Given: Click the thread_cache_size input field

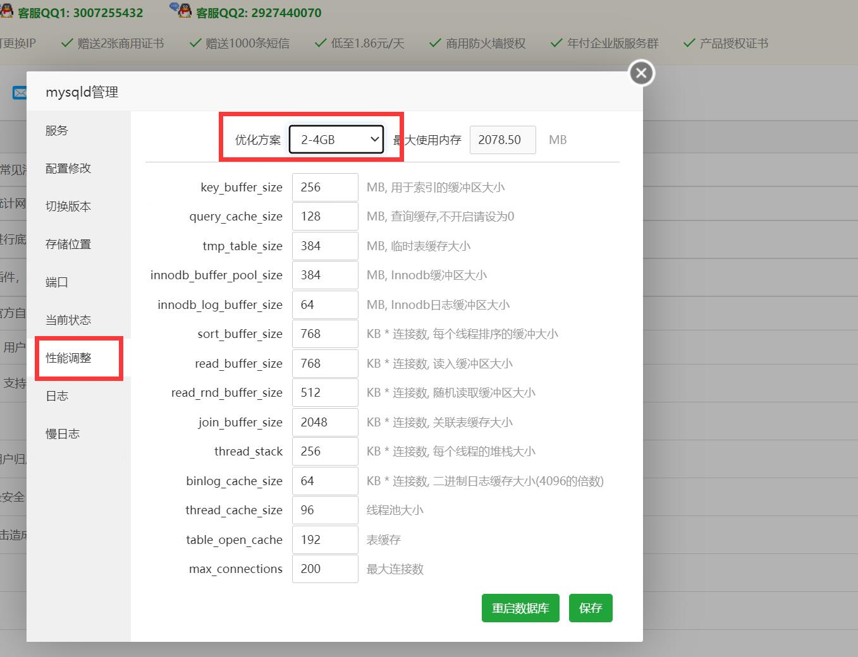Looking at the screenshot, I should click(x=325, y=510).
